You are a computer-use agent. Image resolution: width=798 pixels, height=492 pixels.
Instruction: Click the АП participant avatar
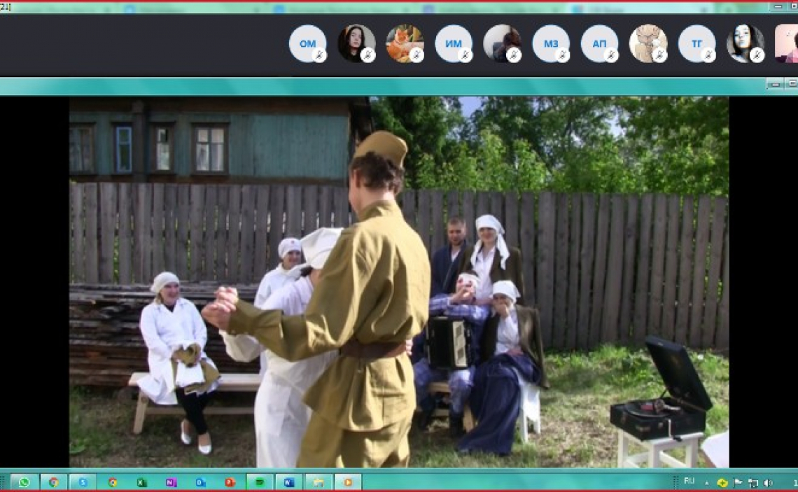click(598, 43)
